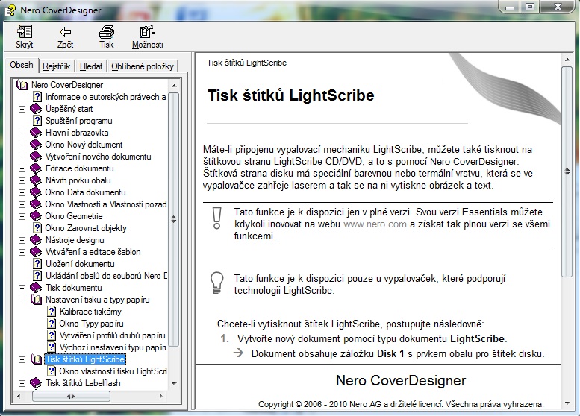Click the tree's horizontal scrollbar thumb
This screenshot has height=416, width=580.
pos(71,396)
